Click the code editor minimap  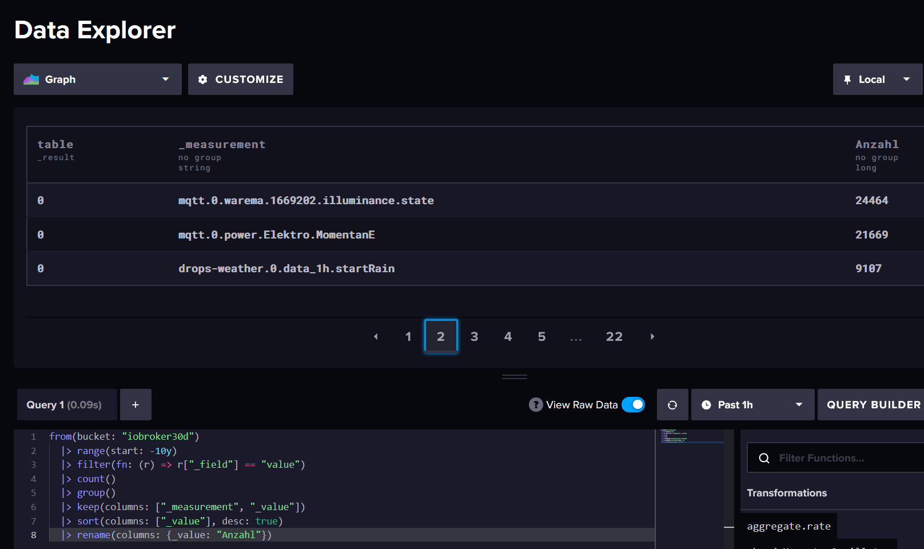click(x=692, y=436)
